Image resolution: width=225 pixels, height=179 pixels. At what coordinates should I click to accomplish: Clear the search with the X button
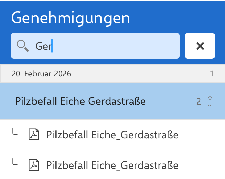[200, 46]
